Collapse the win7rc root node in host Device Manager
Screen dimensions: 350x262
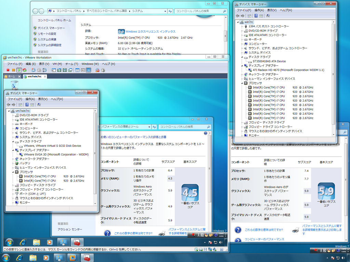pos(238,22)
